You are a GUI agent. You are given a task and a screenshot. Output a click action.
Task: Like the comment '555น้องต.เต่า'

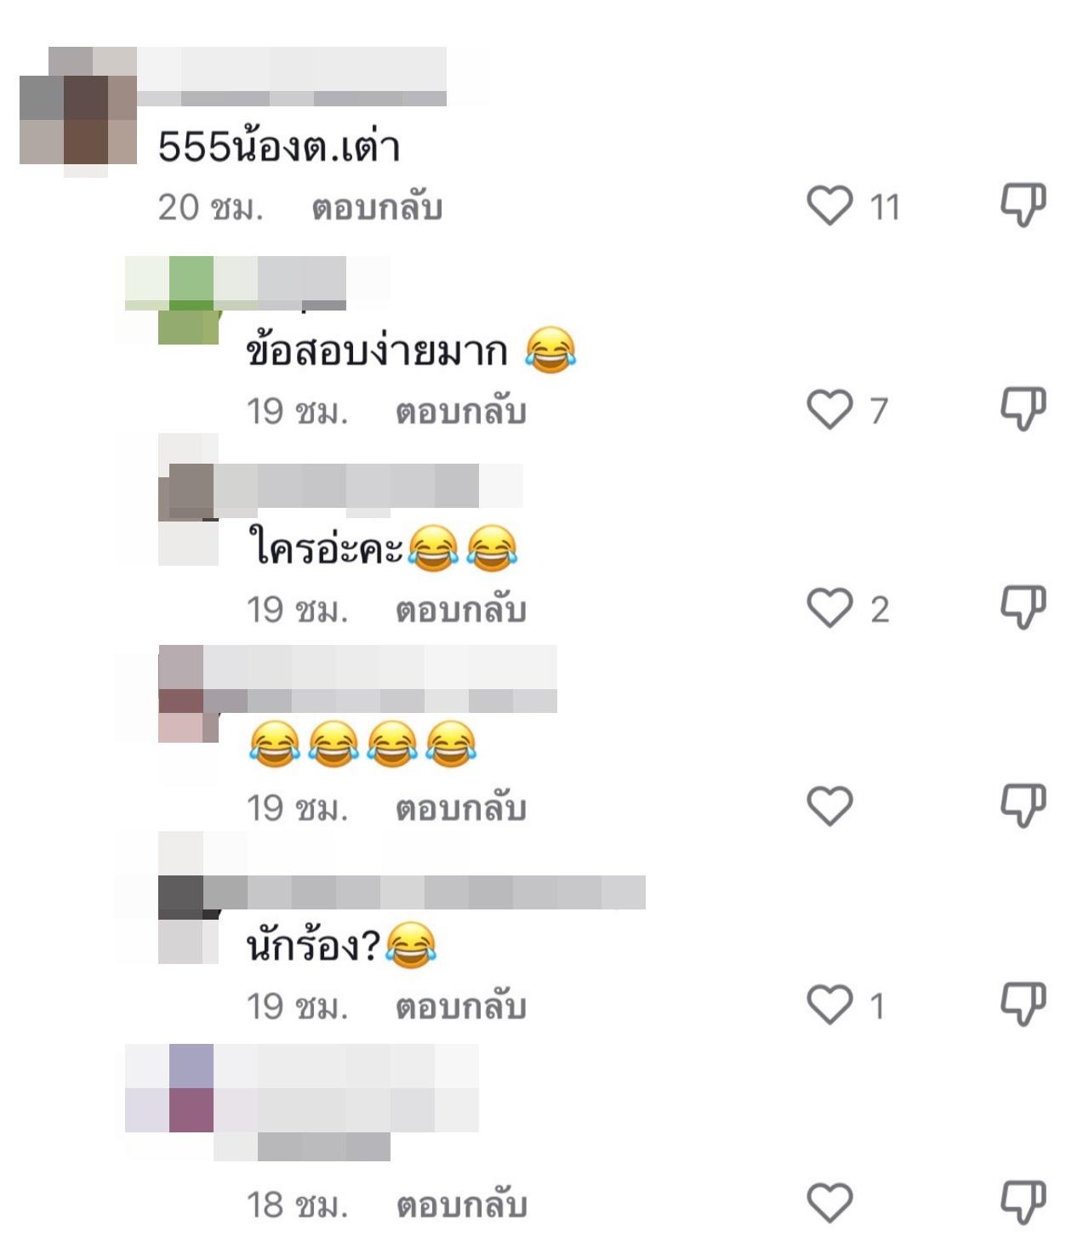pyautogui.click(x=830, y=206)
